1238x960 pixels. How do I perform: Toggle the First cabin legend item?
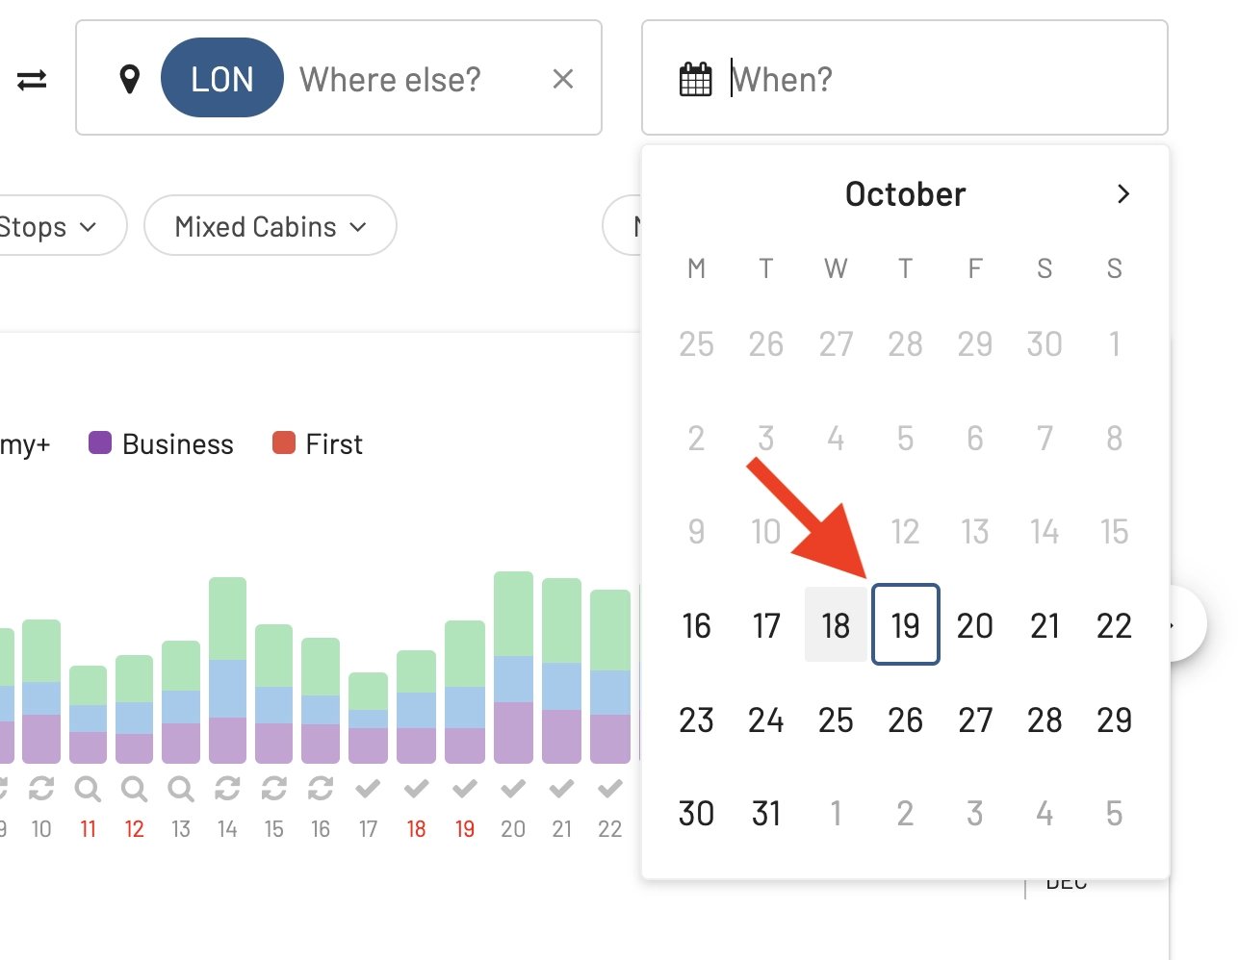pos(318,443)
